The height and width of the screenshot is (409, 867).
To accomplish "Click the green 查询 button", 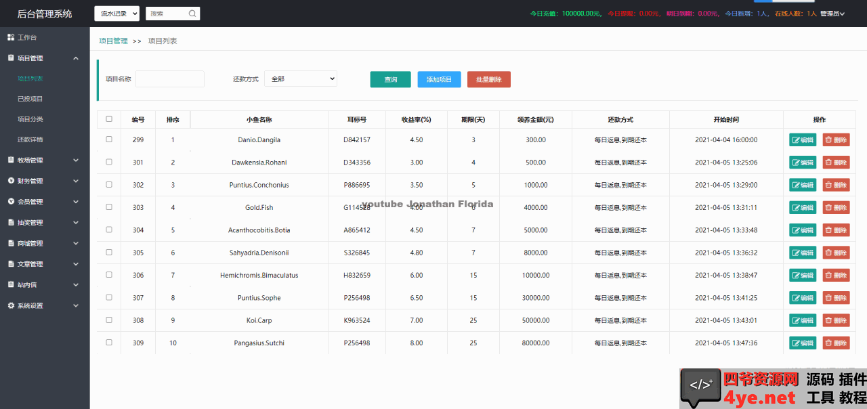I will pos(390,79).
